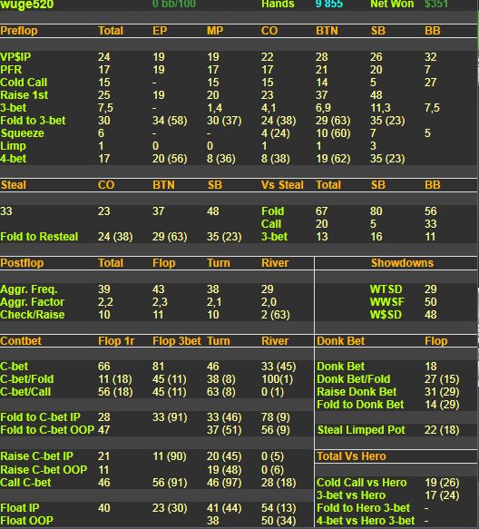Image resolution: width=479 pixels, height=529 pixels.
Task: Click the Fold to C-bet OOP label
Action: (x=47, y=430)
